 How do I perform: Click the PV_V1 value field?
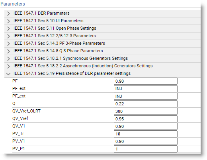[x=146, y=141]
